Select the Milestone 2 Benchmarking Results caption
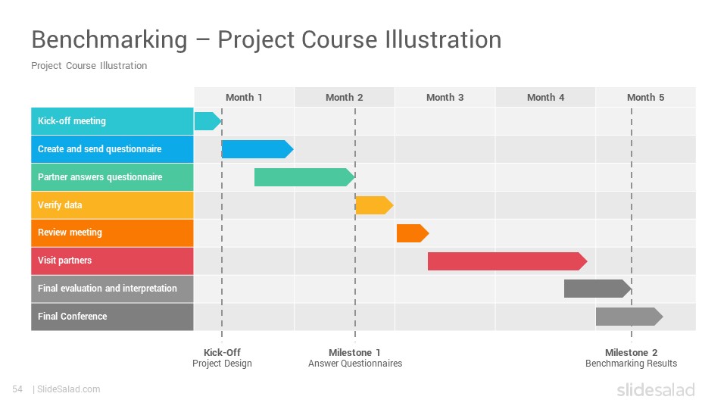 [x=631, y=358]
